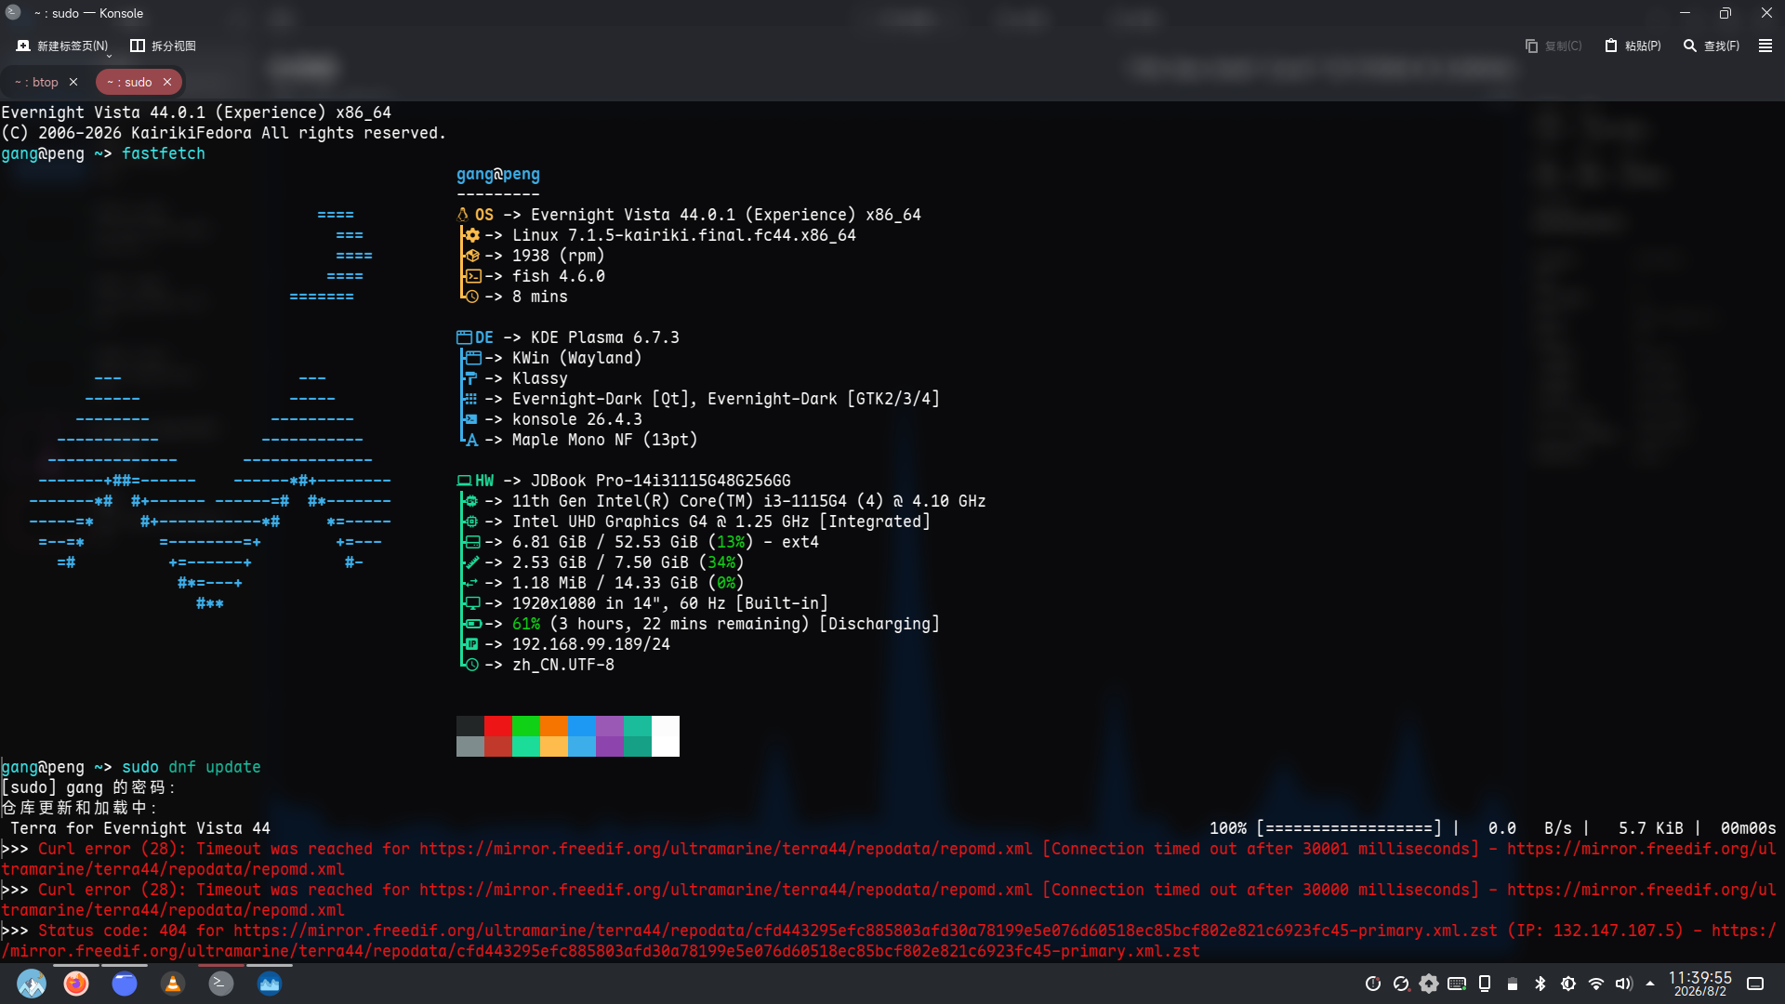Close the btop tab
This screenshot has height=1004, width=1785.
73,82
